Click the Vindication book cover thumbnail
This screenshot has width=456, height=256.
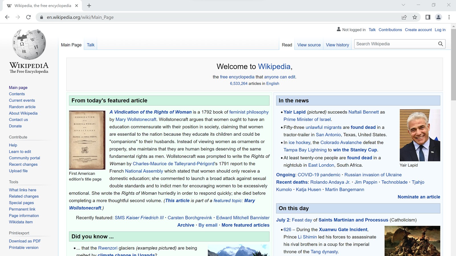coord(87,140)
